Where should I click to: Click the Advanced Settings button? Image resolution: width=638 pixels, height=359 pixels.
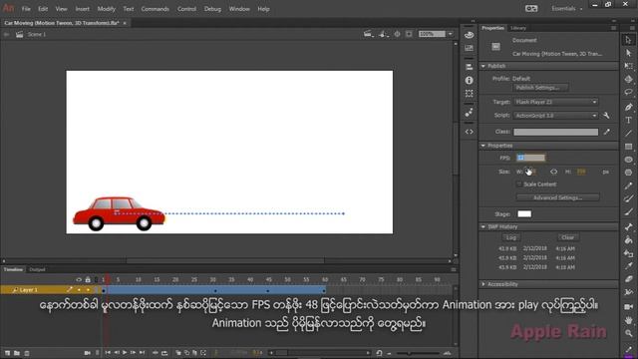coord(557,197)
